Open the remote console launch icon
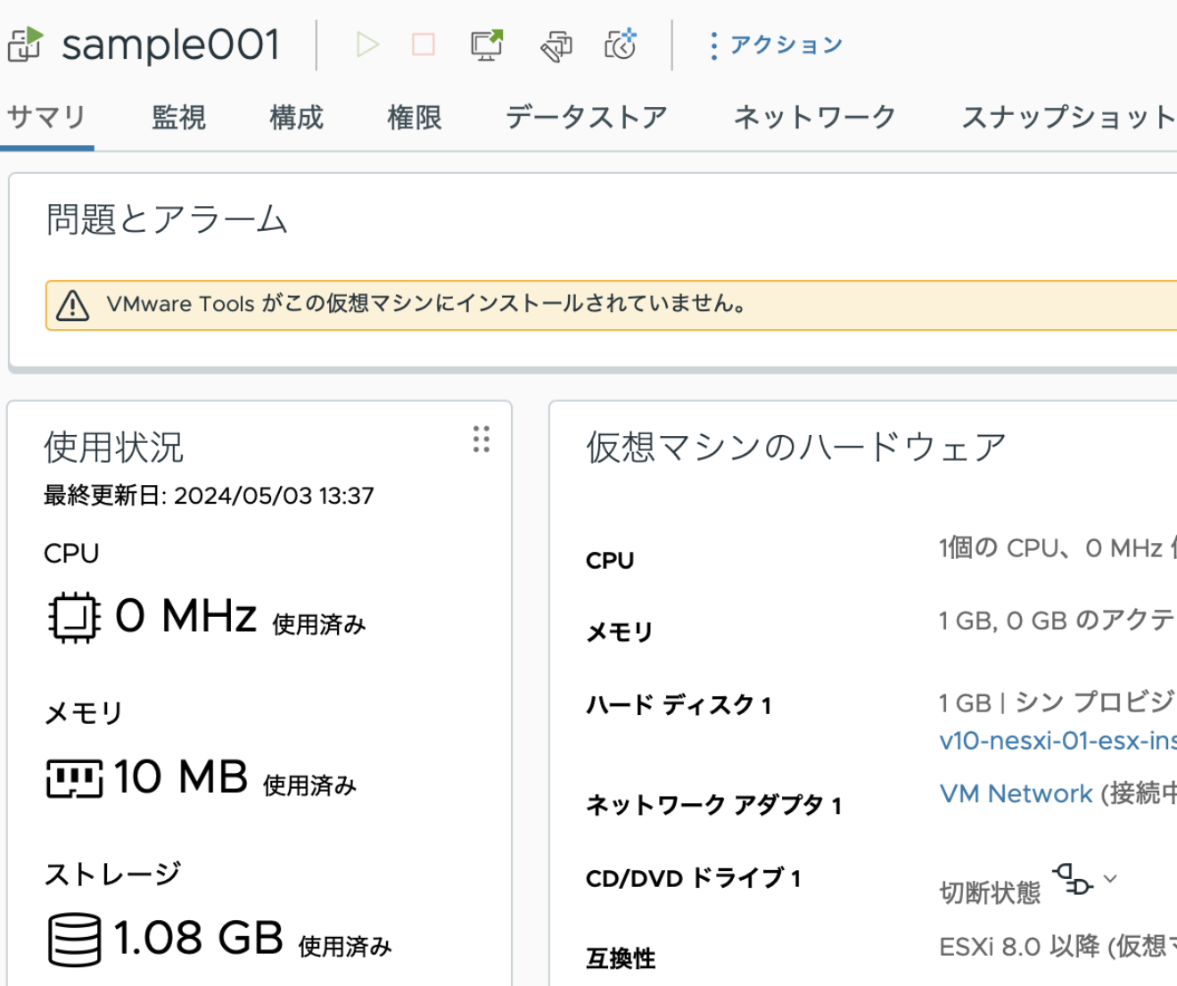This screenshot has height=986, width=1177. point(485,45)
